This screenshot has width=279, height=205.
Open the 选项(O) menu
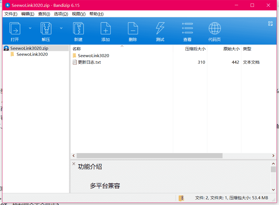pyautogui.click(x=61, y=14)
